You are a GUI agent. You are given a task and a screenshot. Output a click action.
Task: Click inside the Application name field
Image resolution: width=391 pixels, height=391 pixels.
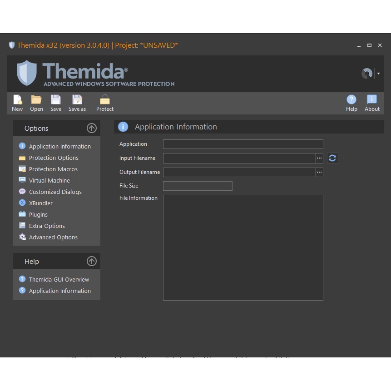tap(243, 144)
